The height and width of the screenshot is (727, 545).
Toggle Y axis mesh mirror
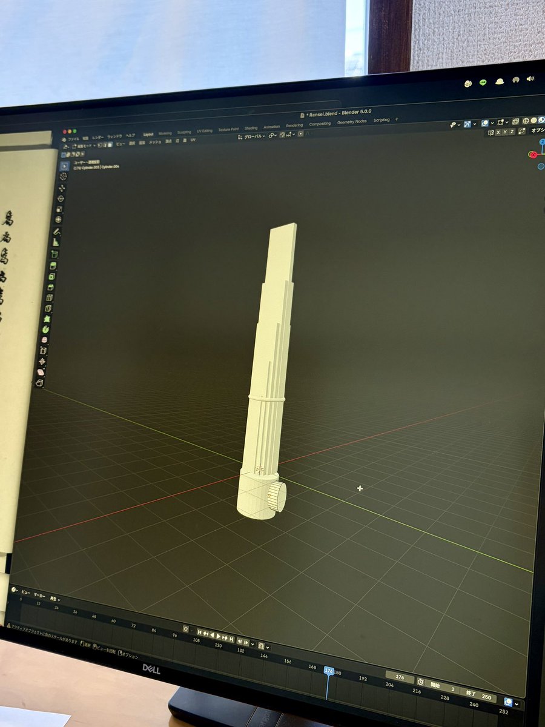505,132
